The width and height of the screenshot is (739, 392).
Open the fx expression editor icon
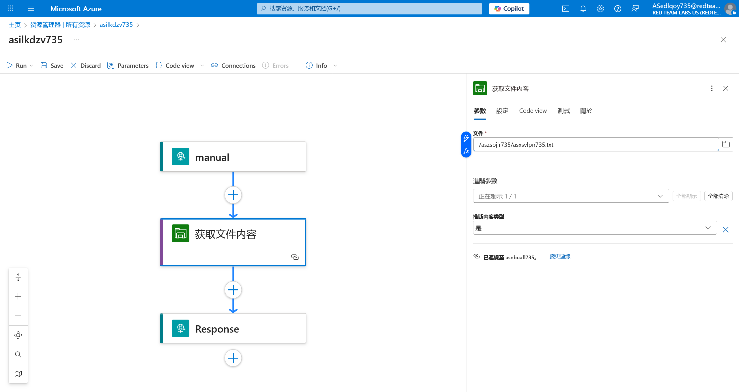[466, 151]
